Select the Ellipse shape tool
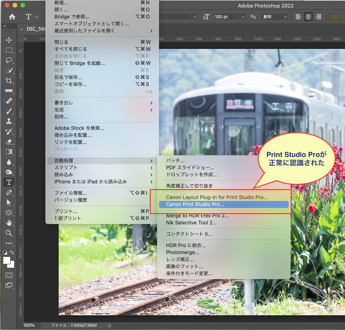 [x=9, y=213]
